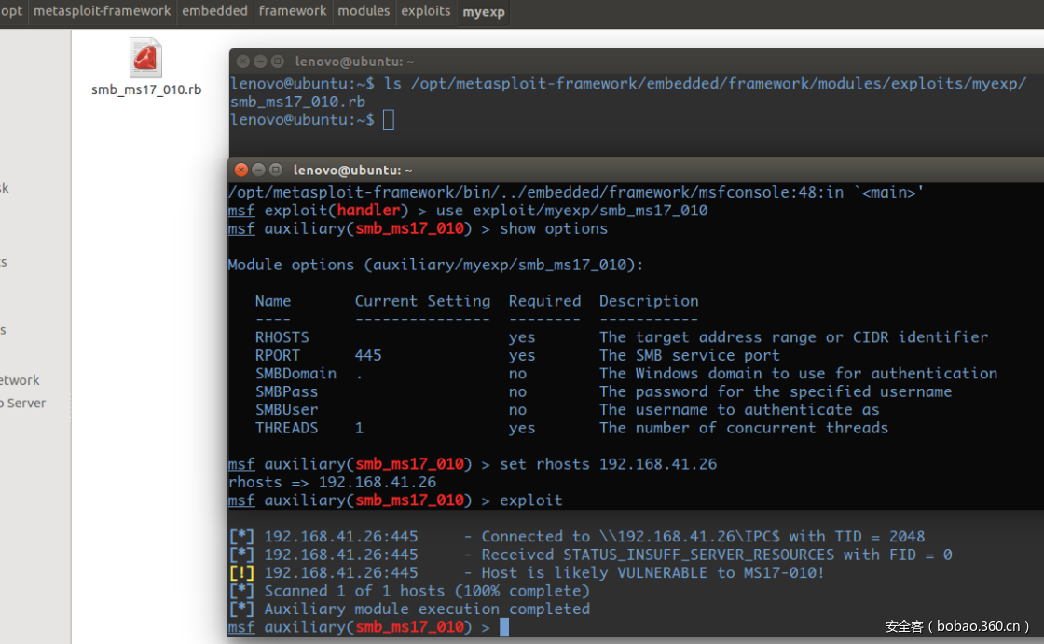
Task: Switch to the modules folder breadcrumb
Action: 364,11
